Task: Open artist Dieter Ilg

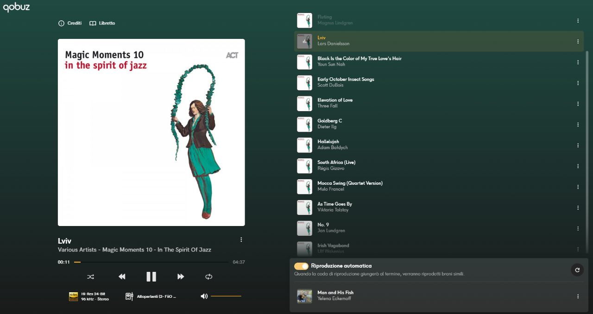Action: tap(327, 127)
